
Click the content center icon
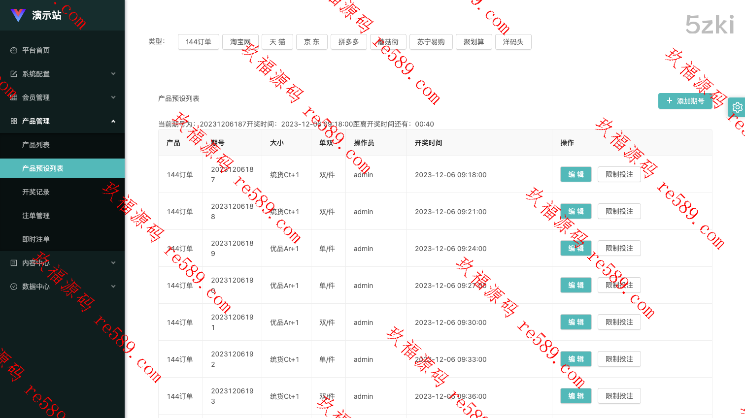[x=14, y=263]
